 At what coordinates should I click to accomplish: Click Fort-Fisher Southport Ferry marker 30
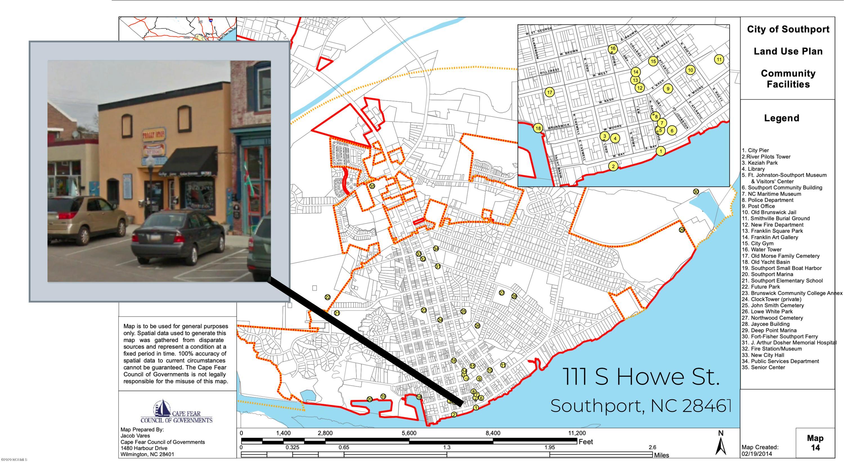click(696, 191)
